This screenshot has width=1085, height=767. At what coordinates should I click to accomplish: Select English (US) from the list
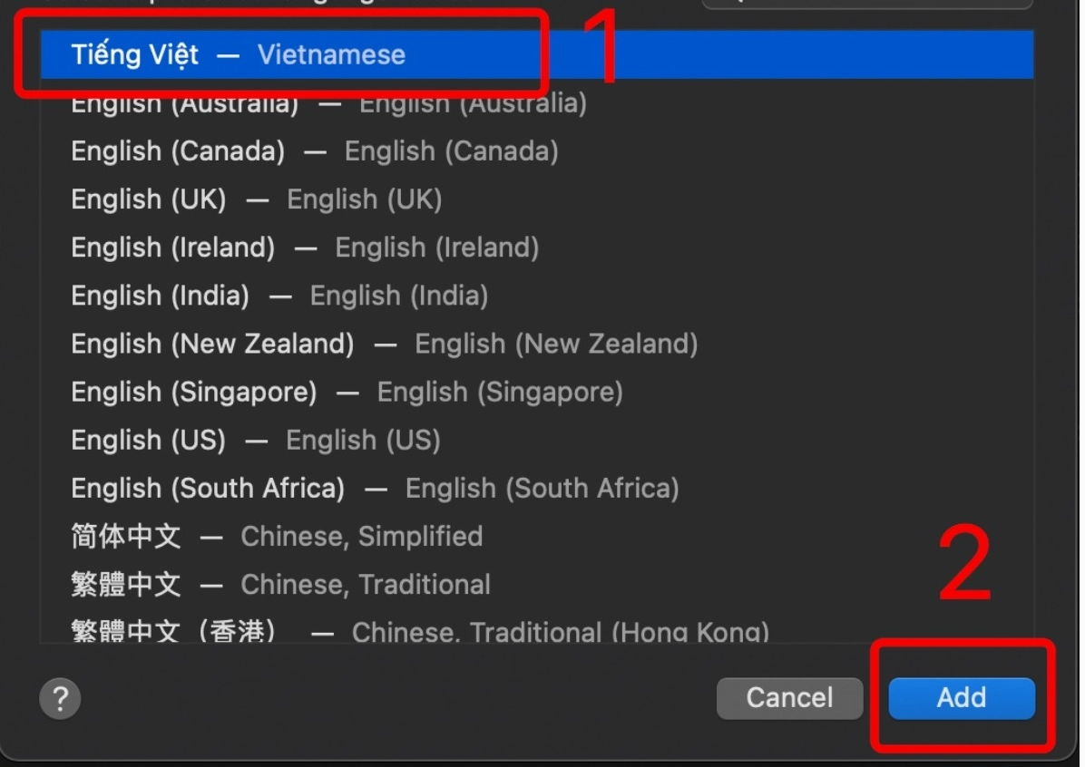148,440
